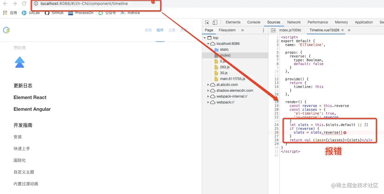This screenshot has height=194, width=384.
Task: Open the 主题 navigation item
Action: (172, 30)
